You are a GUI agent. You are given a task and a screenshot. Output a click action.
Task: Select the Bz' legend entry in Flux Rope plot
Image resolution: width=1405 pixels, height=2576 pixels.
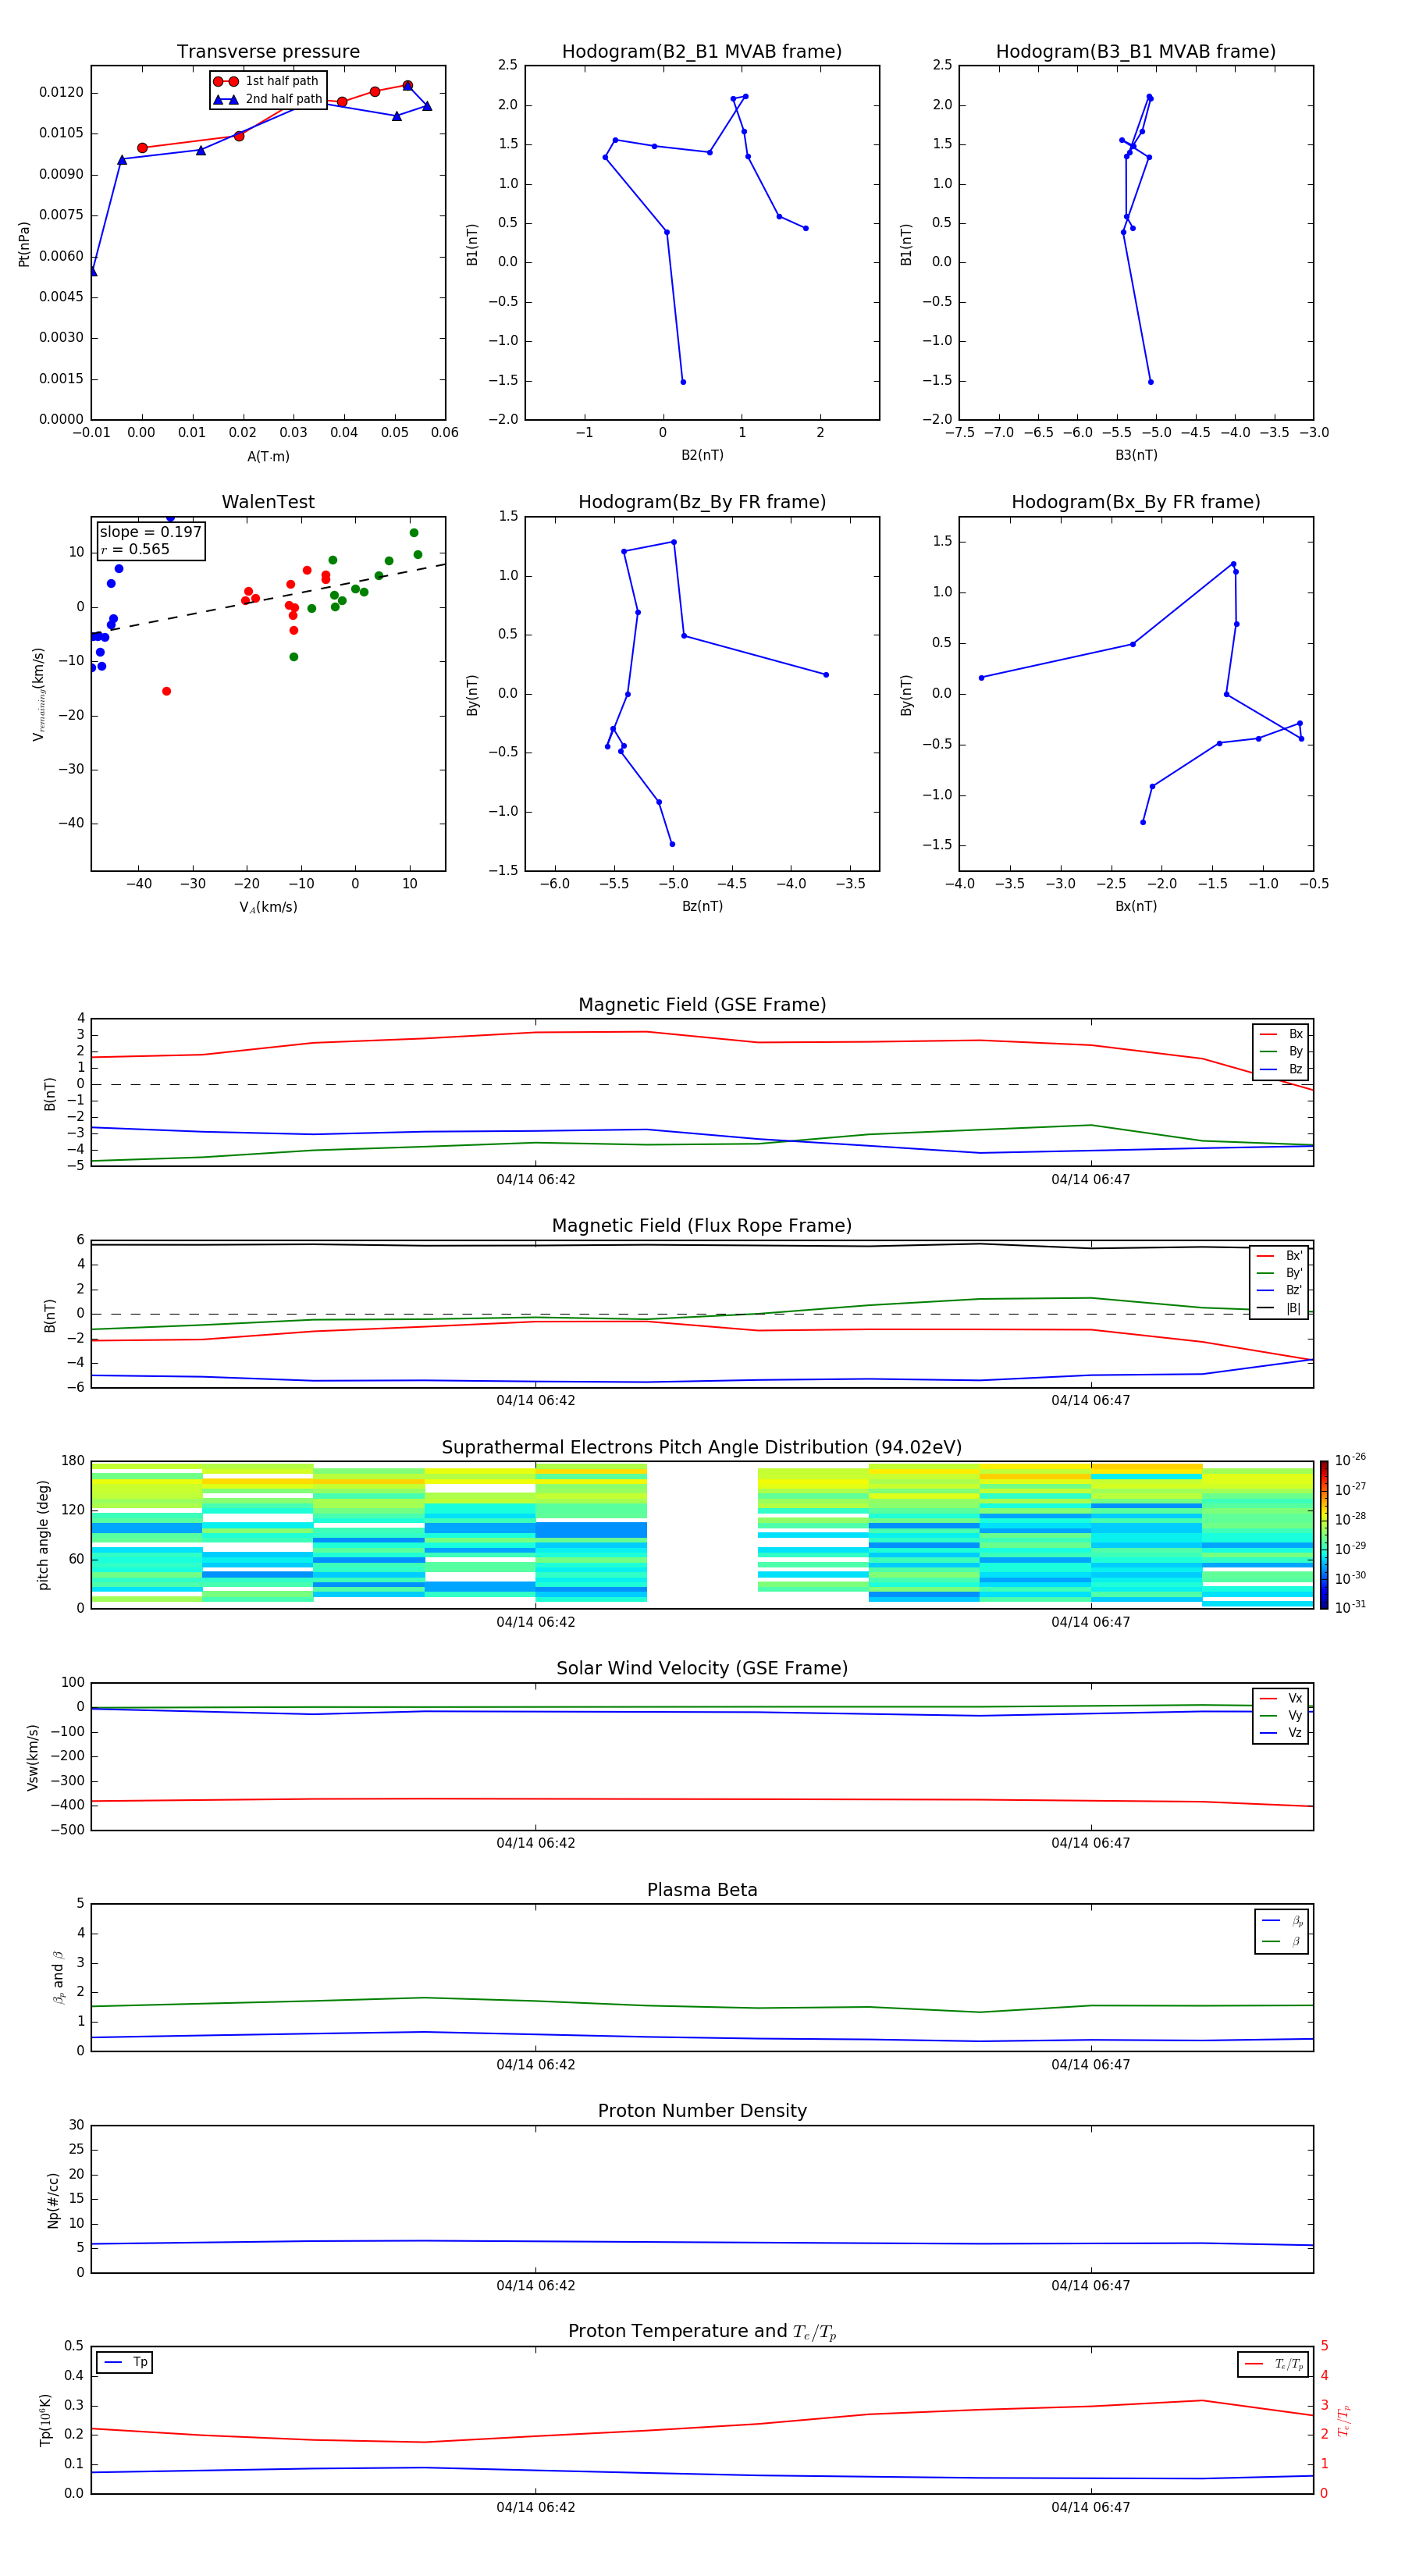[1279, 1290]
